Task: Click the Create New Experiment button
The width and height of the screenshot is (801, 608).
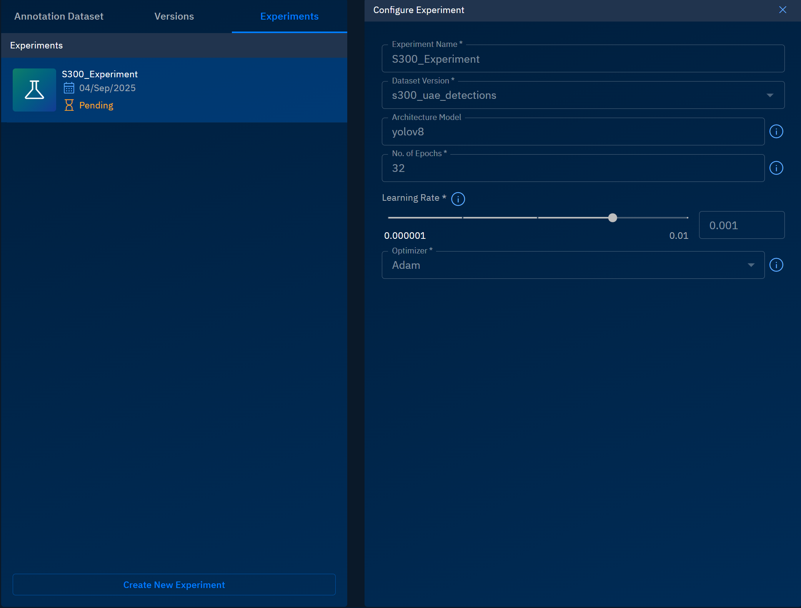Action: click(174, 585)
